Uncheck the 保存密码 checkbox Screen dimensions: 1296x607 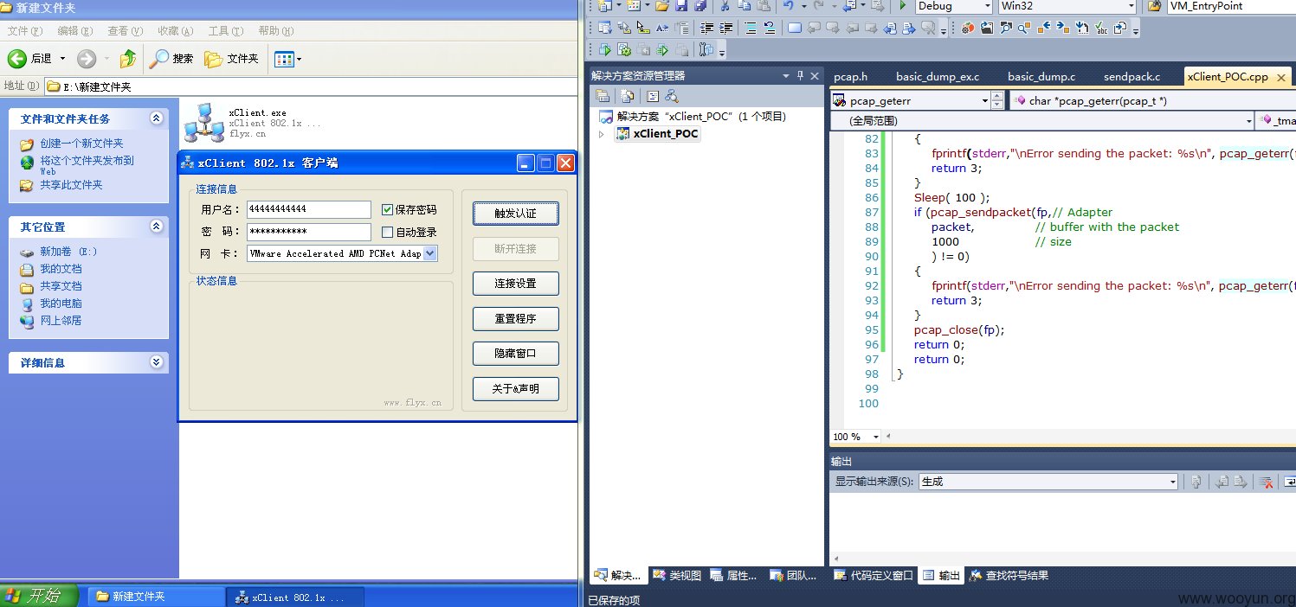coord(387,209)
